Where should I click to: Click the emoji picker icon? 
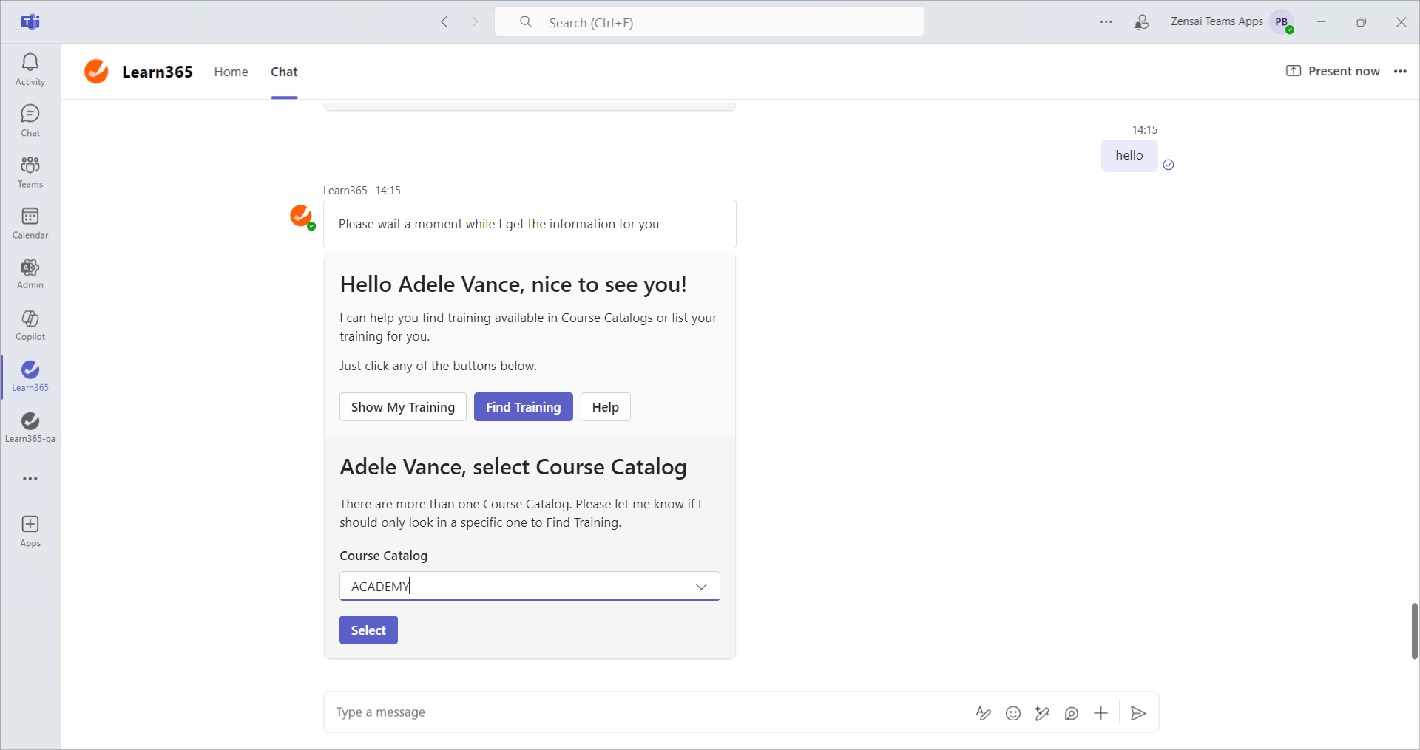(x=1013, y=713)
